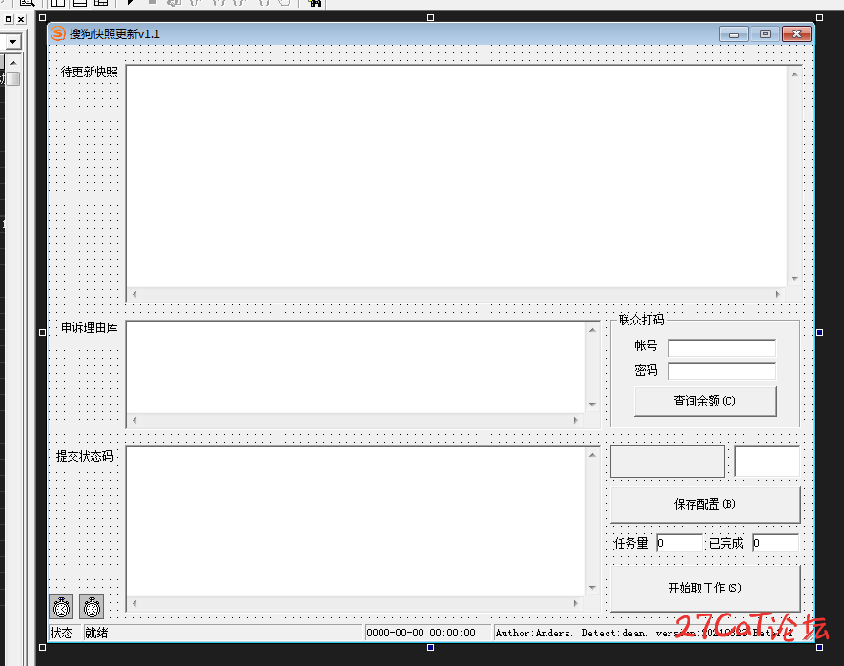
Task: Click the white input box right of the captcha box
Action: point(768,461)
